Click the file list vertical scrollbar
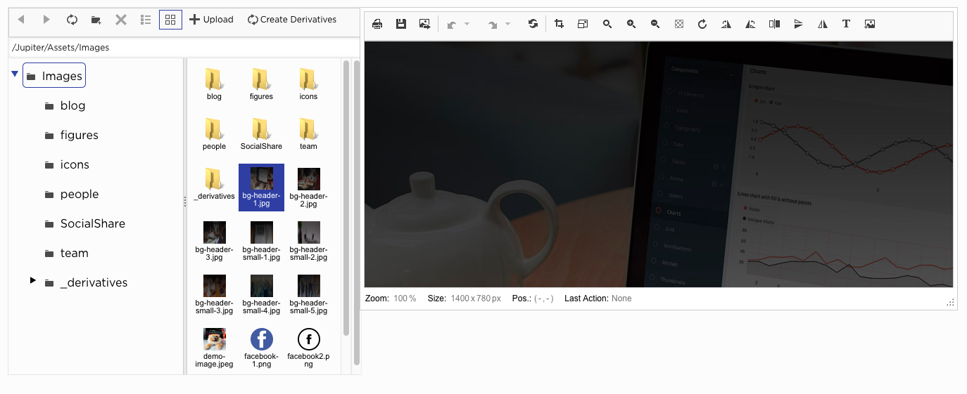 tap(346, 198)
